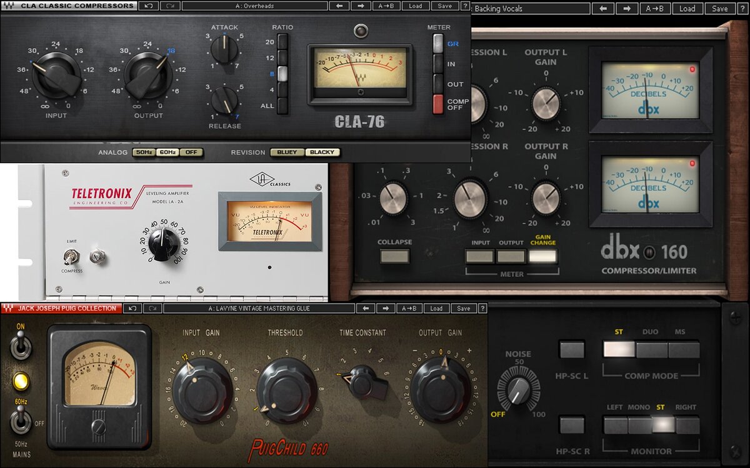
Task: Toggle COMP OFF on the CLA-76
Action: [438, 104]
